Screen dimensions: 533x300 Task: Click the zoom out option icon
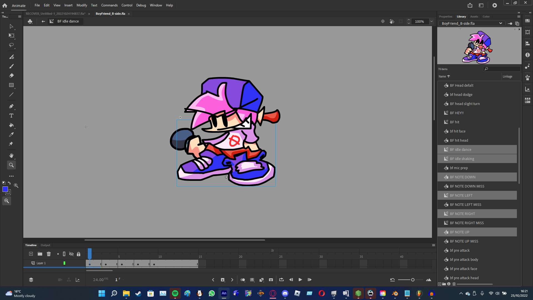click(x=7, y=201)
